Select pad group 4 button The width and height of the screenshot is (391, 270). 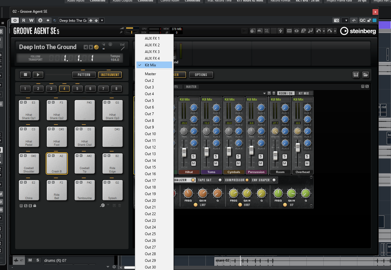(64, 89)
